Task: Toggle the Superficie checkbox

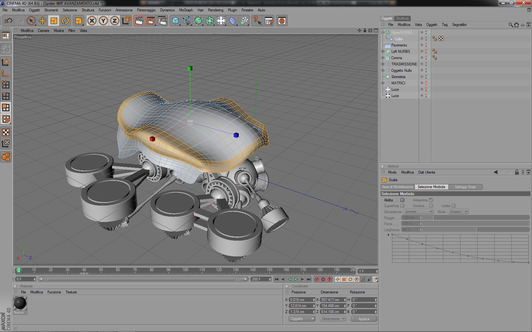Action: point(402,206)
